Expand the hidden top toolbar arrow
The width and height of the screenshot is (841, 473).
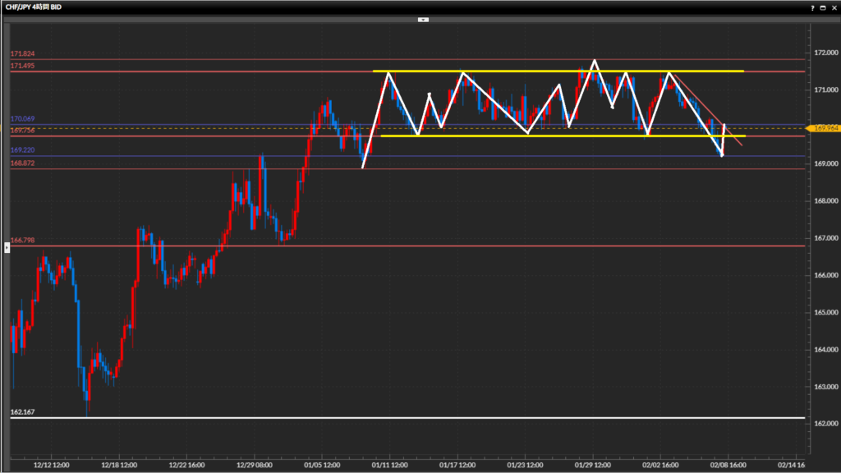click(x=423, y=19)
